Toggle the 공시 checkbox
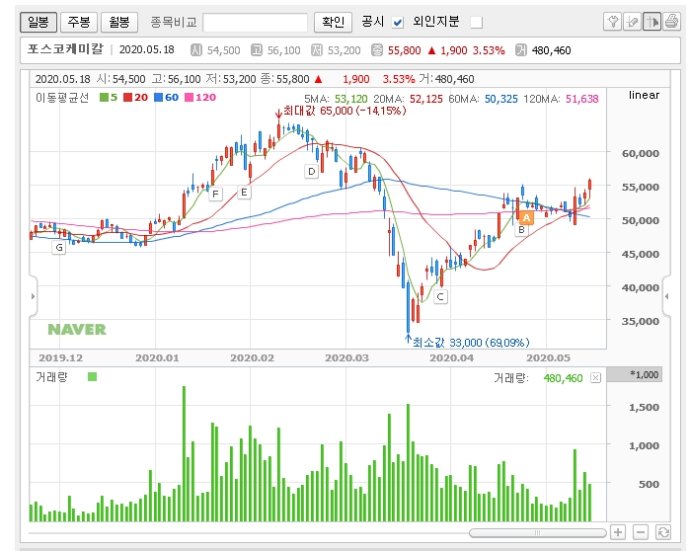Screen dimensions: 691x551 click(x=398, y=22)
